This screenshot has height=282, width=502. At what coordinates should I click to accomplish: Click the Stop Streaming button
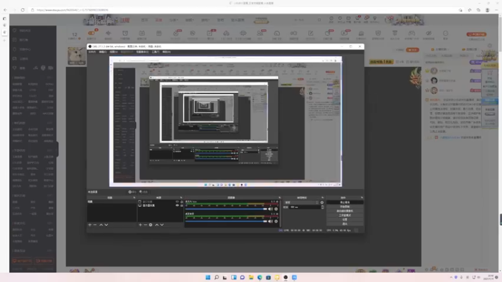344,202
